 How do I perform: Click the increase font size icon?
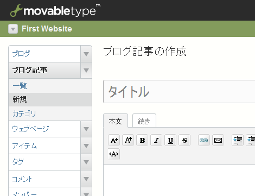tap(128, 140)
